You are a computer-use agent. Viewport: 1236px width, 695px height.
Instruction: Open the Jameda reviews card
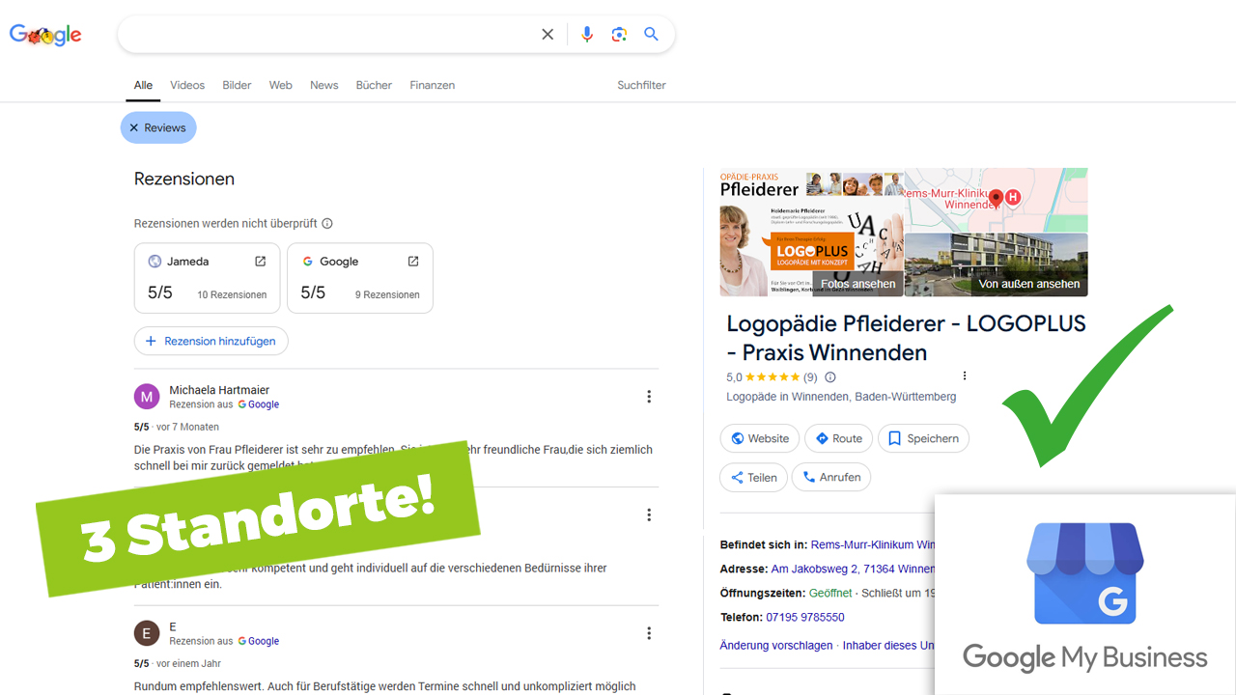207,278
